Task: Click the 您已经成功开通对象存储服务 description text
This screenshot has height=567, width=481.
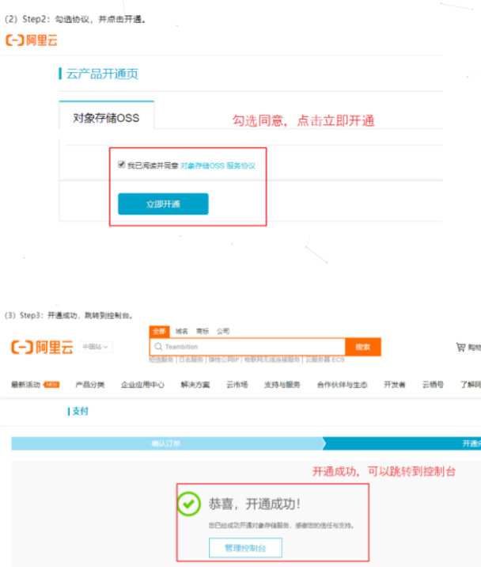Action: (x=281, y=525)
